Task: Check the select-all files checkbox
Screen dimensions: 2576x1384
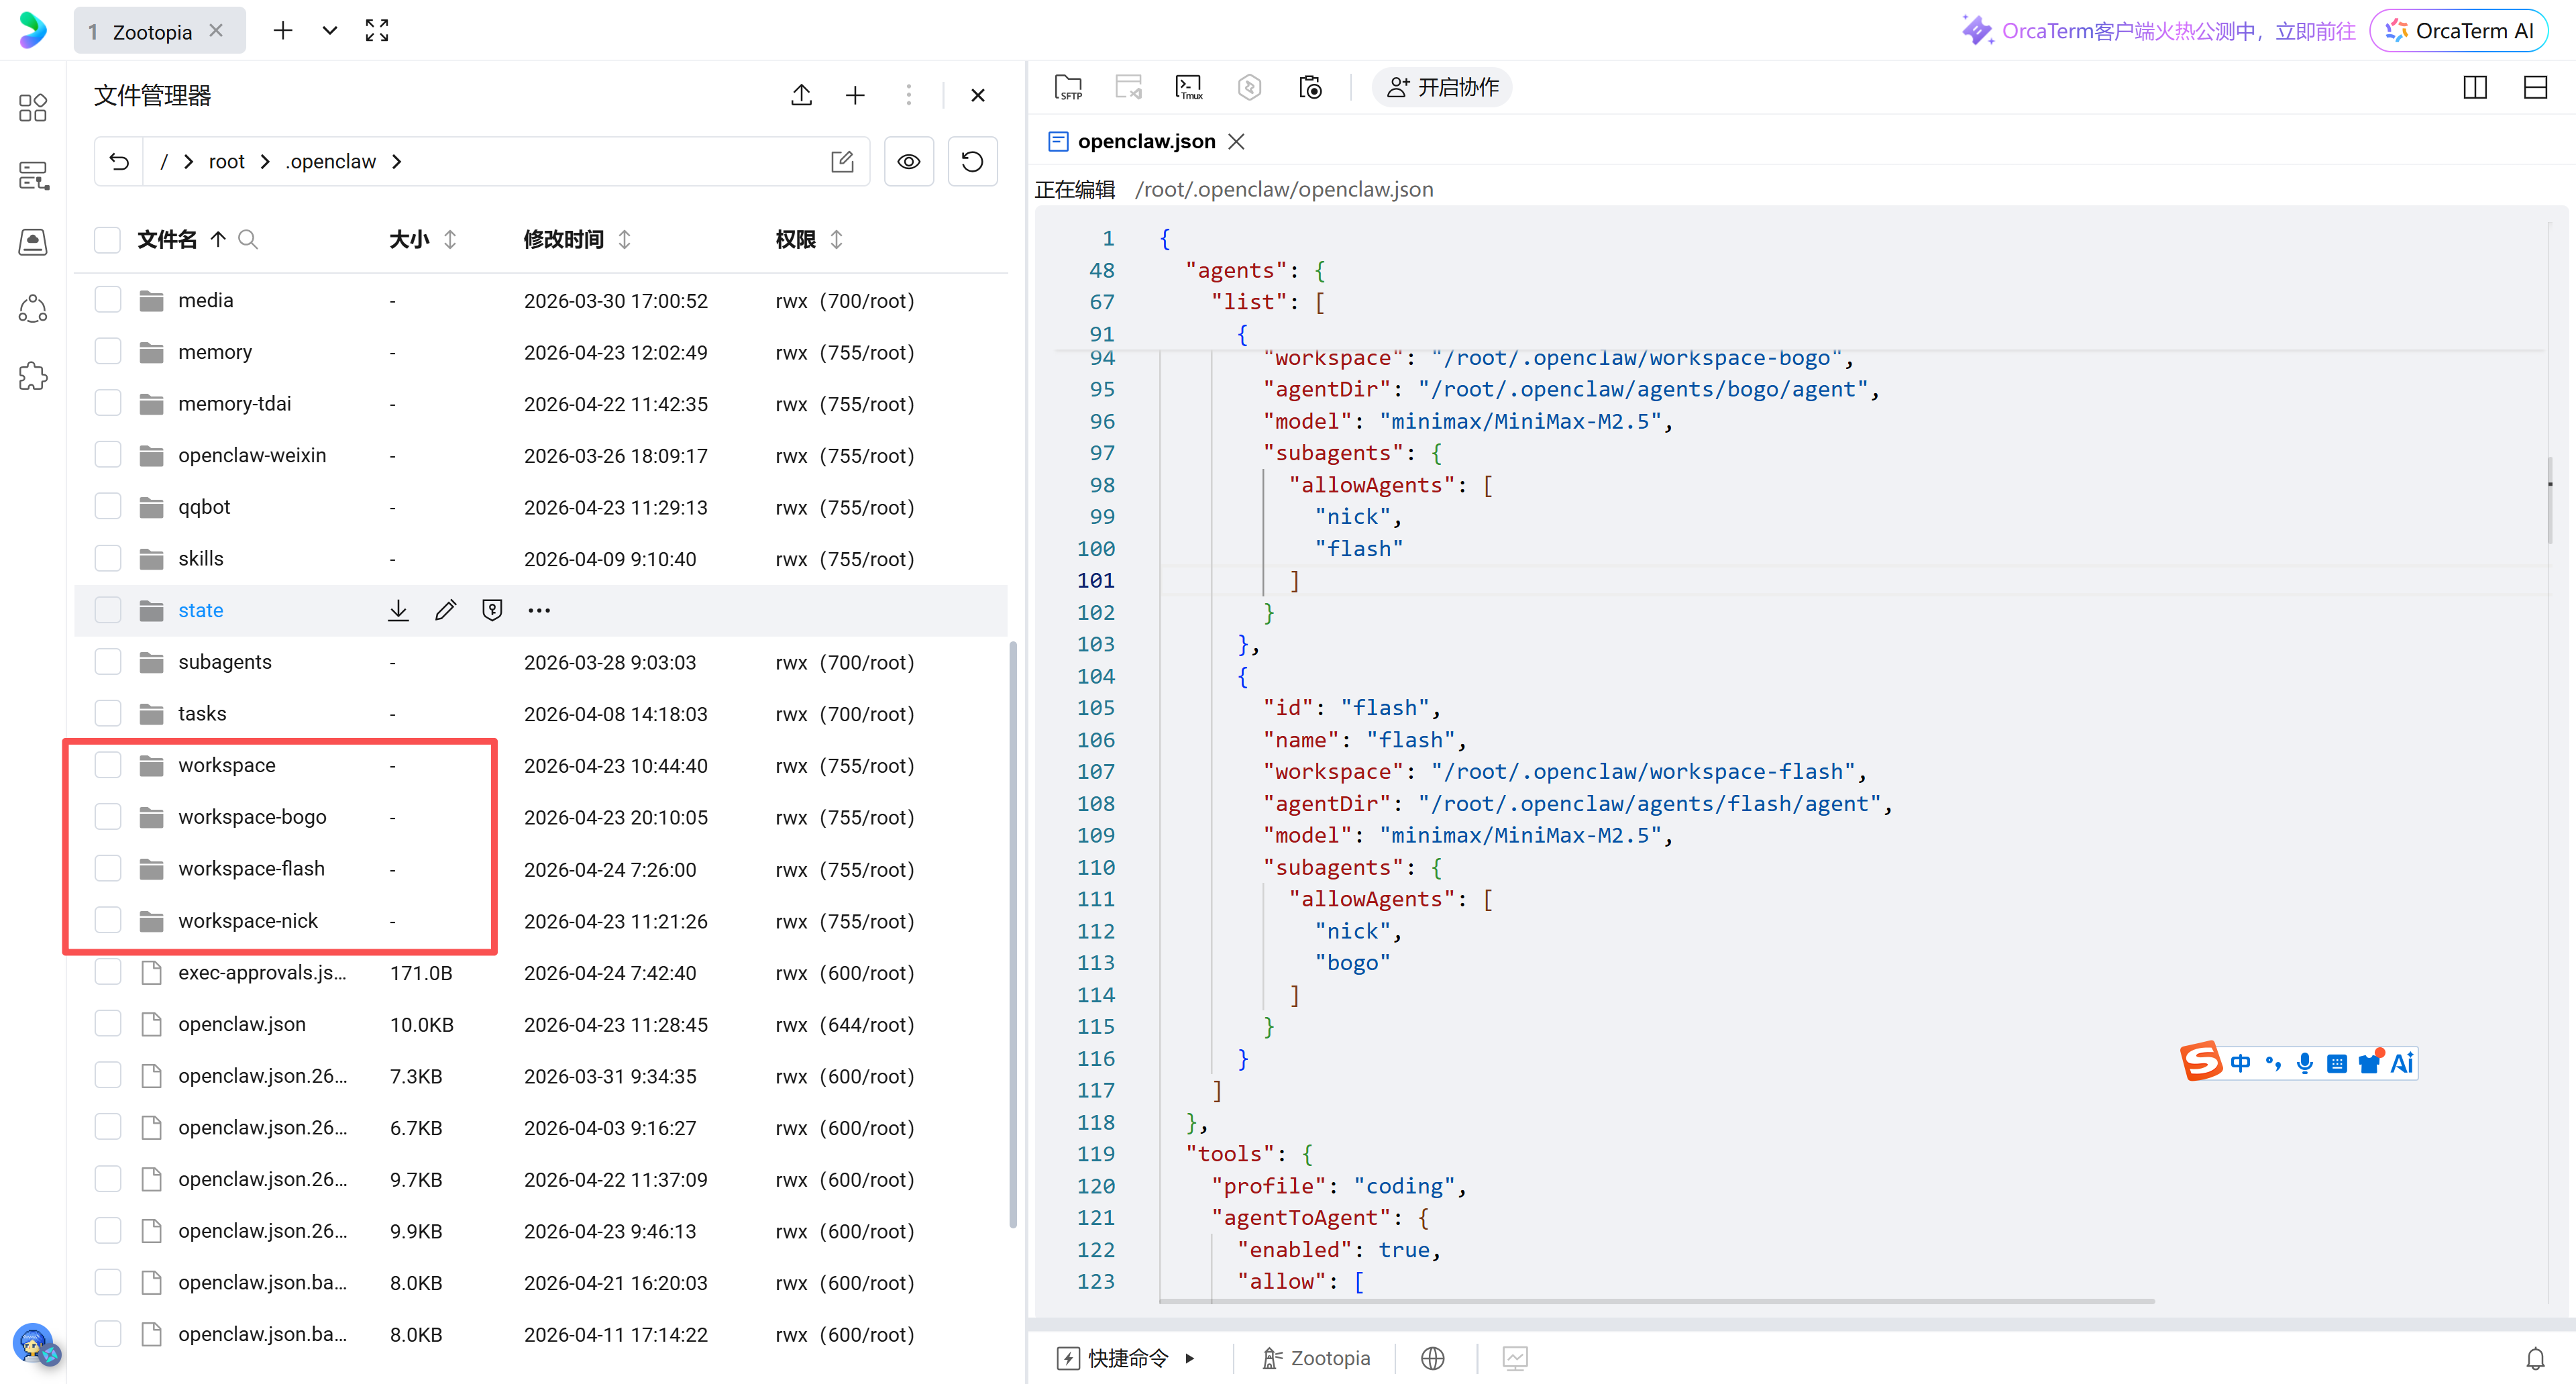Action: pyautogui.click(x=107, y=239)
